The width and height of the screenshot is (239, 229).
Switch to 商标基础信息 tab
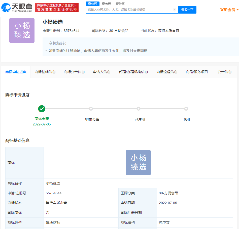tap(45, 72)
